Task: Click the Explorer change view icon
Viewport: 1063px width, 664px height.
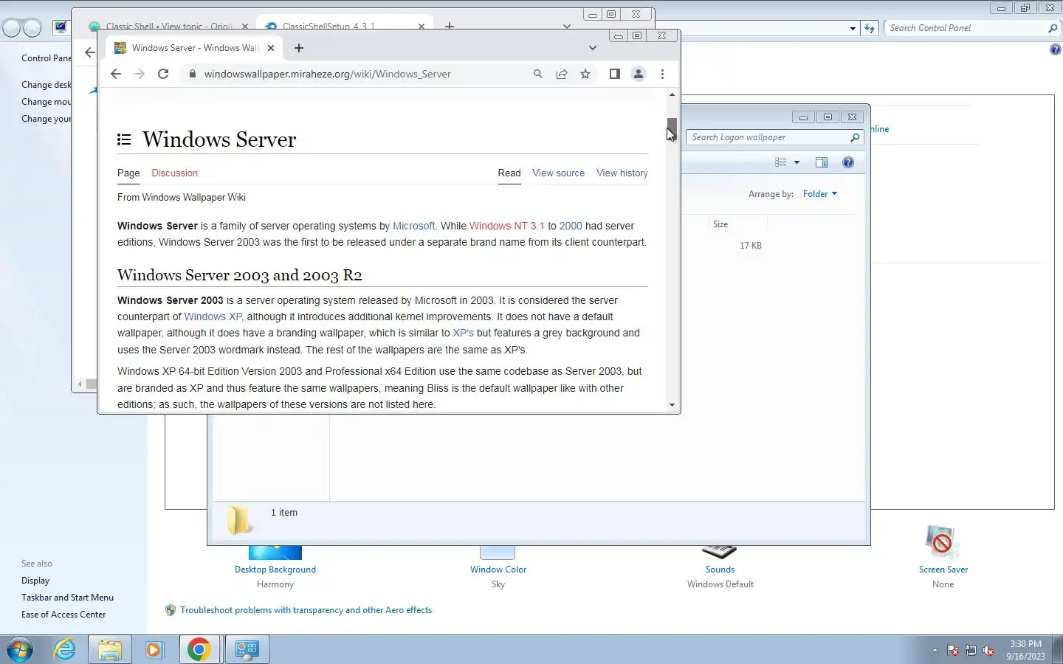Action: tap(781, 162)
